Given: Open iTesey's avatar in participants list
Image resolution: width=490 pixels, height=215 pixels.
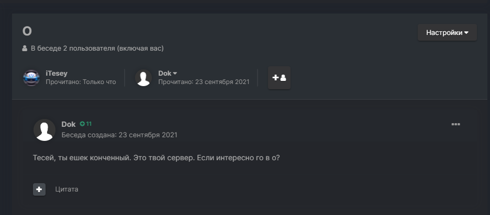Looking at the screenshot, I should coord(31,78).
